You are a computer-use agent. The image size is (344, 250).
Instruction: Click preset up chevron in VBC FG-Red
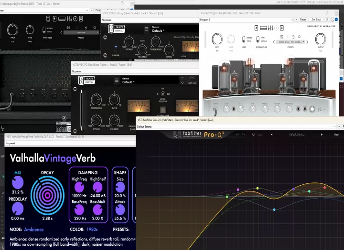(183, 78)
